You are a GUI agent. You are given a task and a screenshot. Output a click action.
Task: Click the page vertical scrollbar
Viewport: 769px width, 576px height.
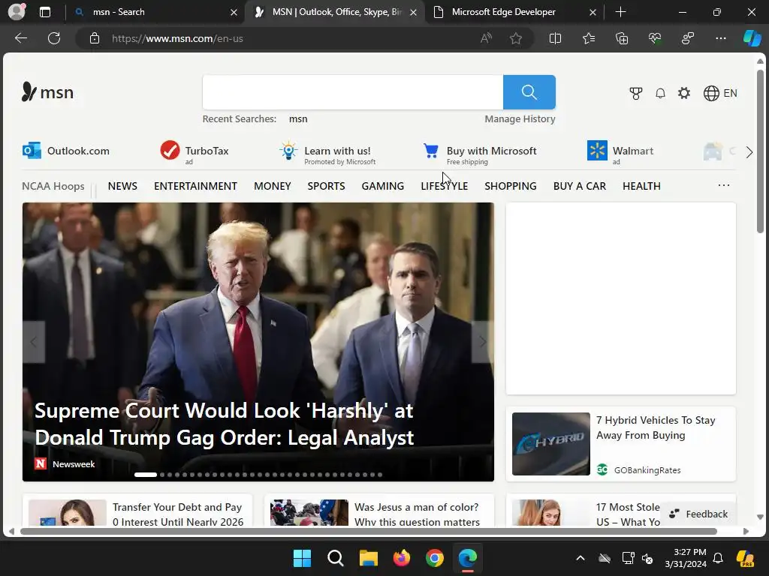point(760,151)
